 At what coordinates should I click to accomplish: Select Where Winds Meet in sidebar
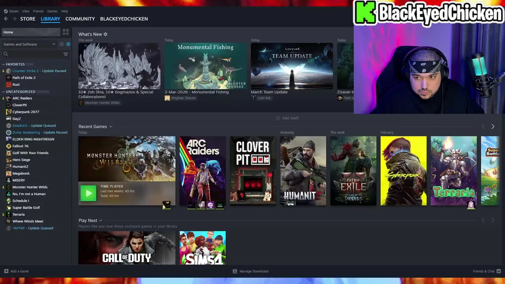28,221
